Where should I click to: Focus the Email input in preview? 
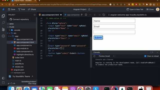114,26
